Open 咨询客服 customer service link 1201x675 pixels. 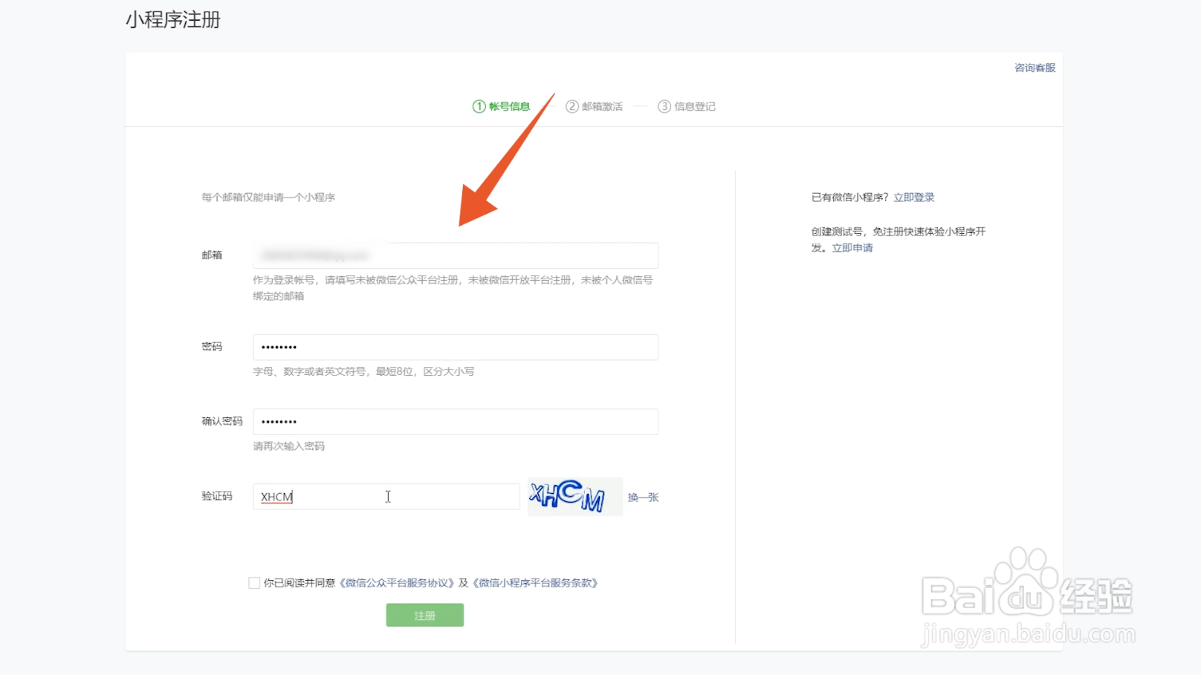tap(1035, 68)
